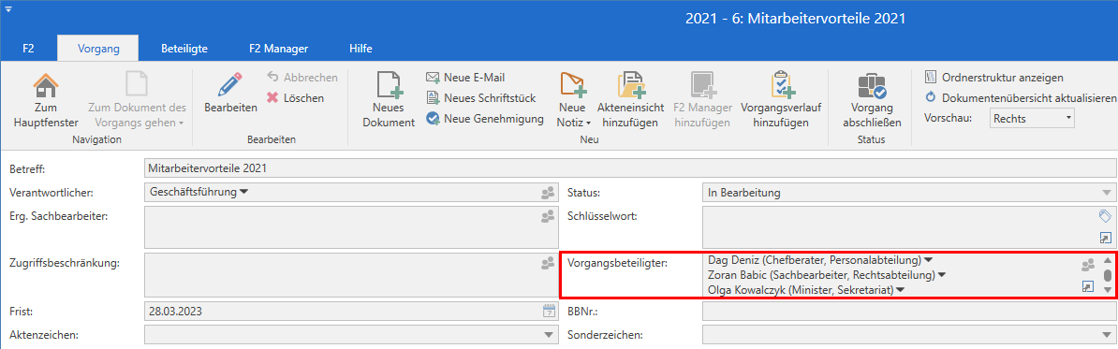Click the Betreff field Mitarbeitervorteile 2021

click(630, 168)
